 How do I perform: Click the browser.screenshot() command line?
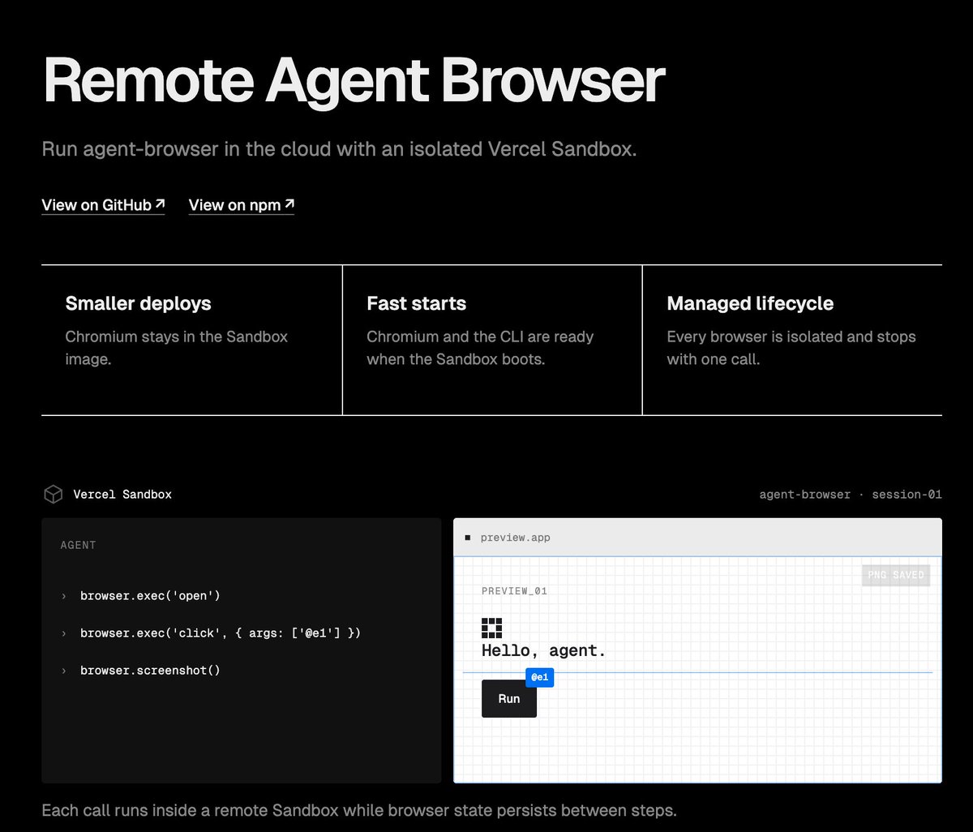[x=150, y=670]
